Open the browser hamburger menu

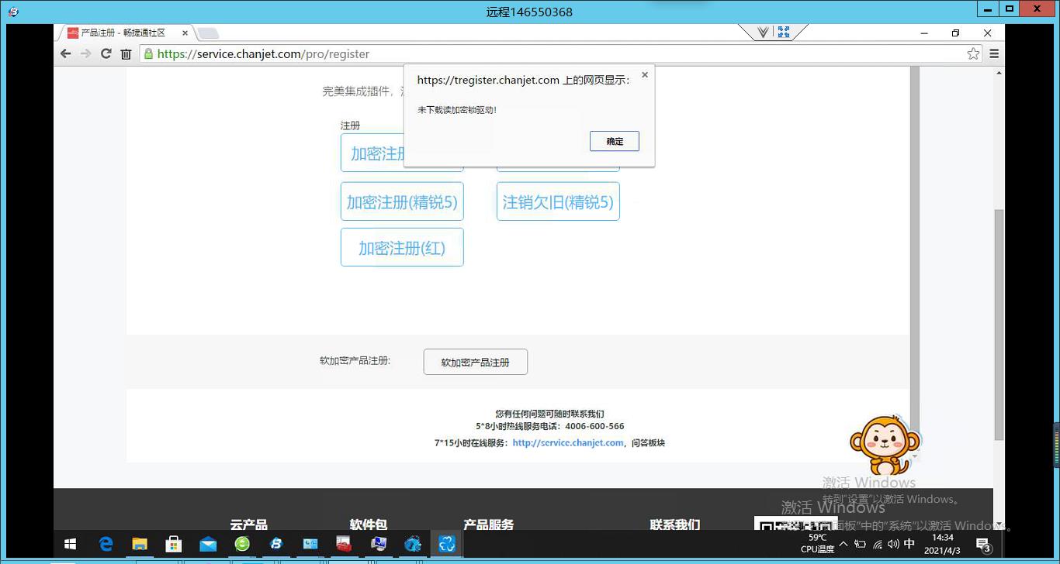[x=994, y=53]
